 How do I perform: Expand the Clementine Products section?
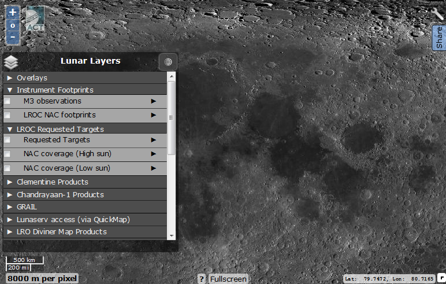click(85, 182)
